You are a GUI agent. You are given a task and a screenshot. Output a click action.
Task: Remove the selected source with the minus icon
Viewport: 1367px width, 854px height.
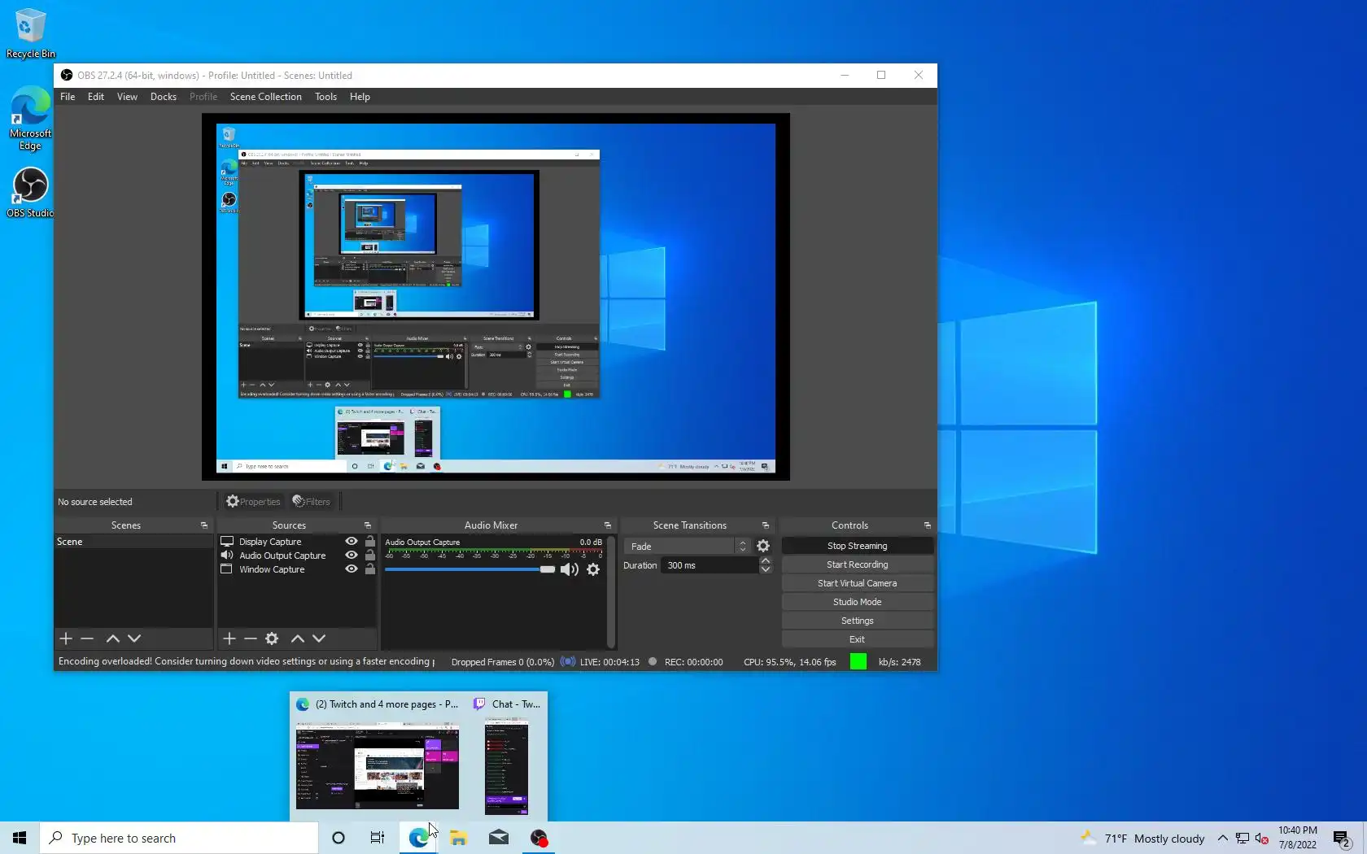[x=251, y=638]
